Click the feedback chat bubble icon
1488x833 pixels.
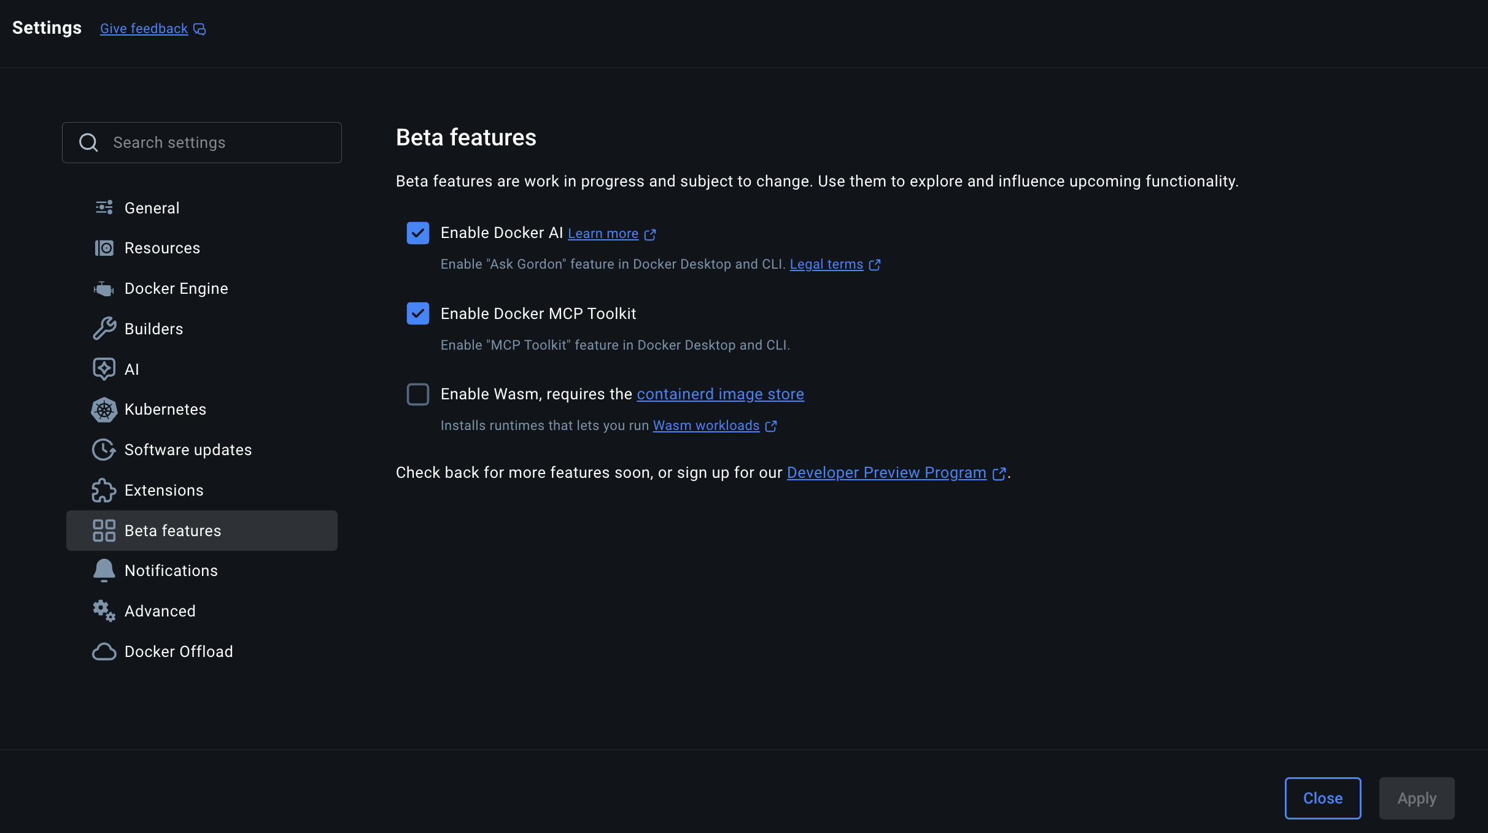click(200, 29)
